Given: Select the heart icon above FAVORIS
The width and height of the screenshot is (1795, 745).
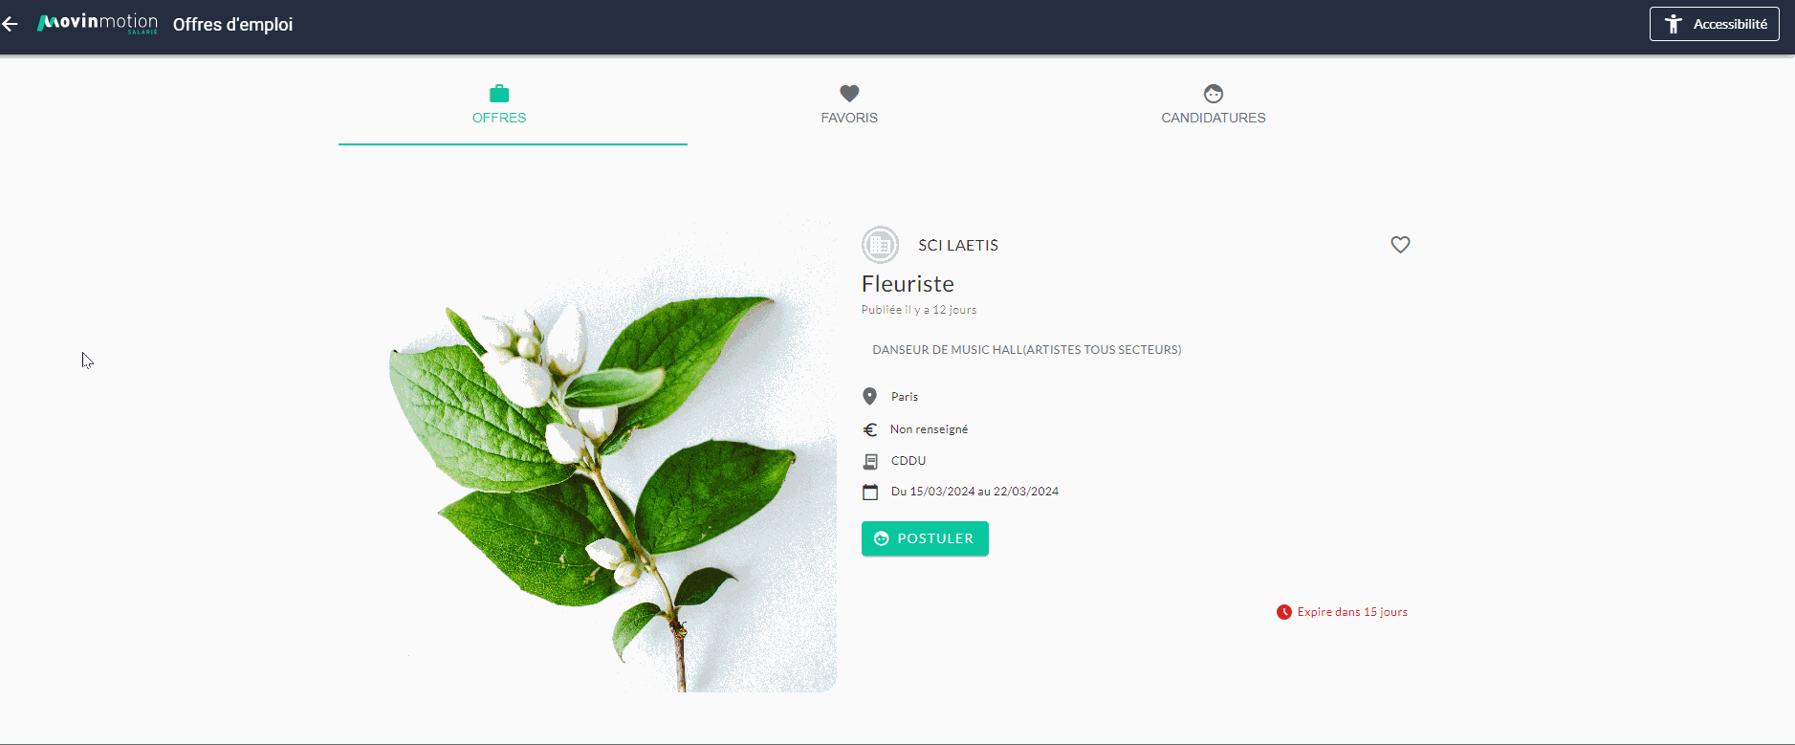Looking at the screenshot, I should tap(849, 94).
